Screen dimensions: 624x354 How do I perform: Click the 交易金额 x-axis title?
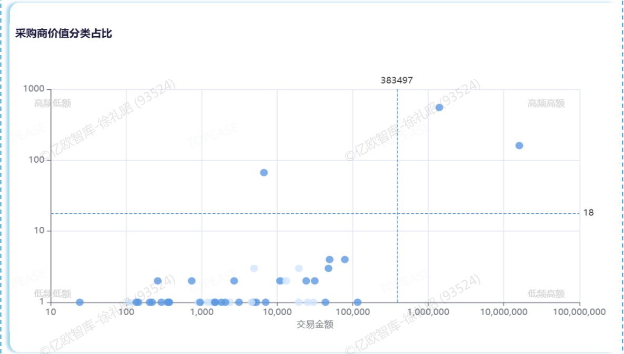315,324
